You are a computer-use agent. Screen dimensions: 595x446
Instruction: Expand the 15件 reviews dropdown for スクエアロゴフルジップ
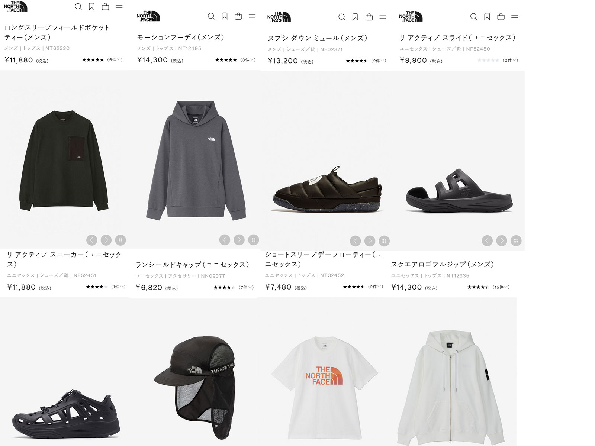point(501,287)
